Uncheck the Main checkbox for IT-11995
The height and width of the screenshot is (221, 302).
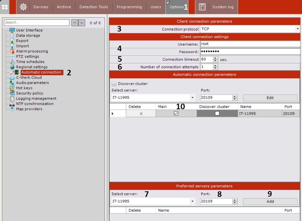(176, 113)
